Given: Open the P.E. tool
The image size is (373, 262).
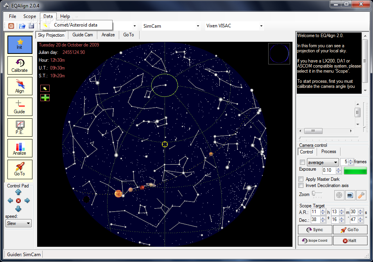Looking at the screenshot, I should point(20,128).
